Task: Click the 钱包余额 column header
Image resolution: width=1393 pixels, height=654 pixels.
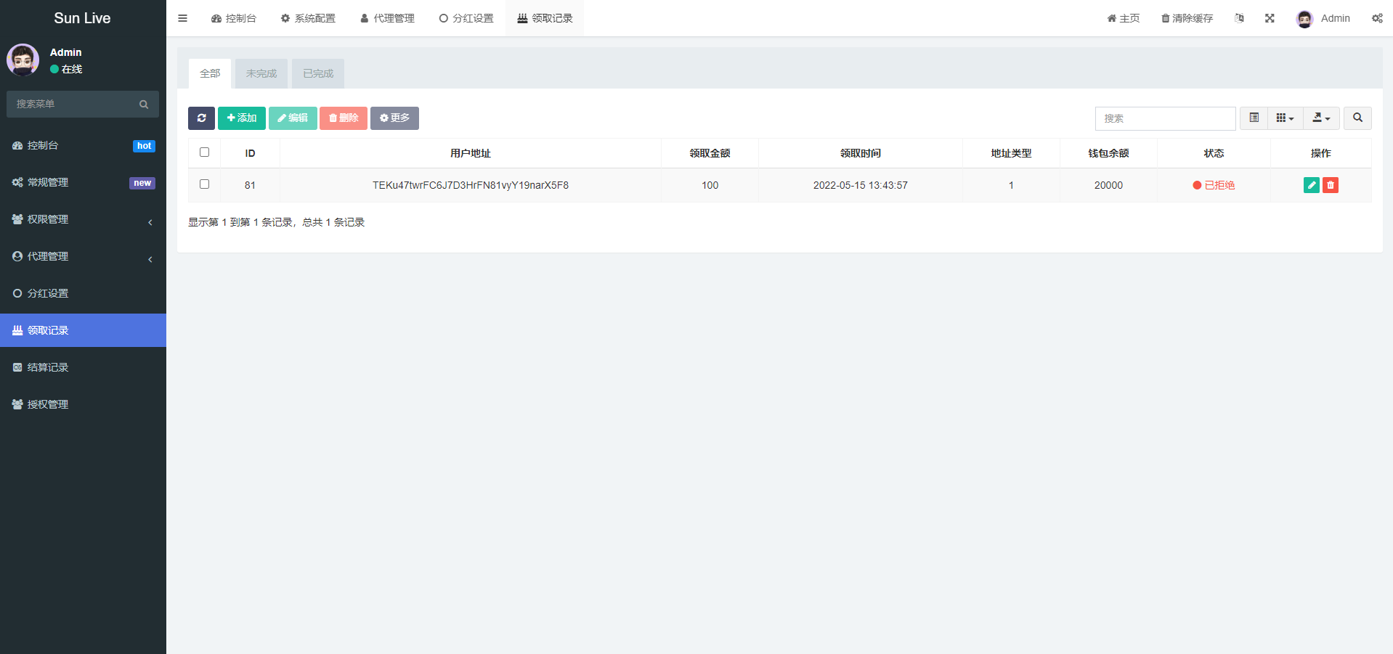Action: pyautogui.click(x=1108, y=153)
